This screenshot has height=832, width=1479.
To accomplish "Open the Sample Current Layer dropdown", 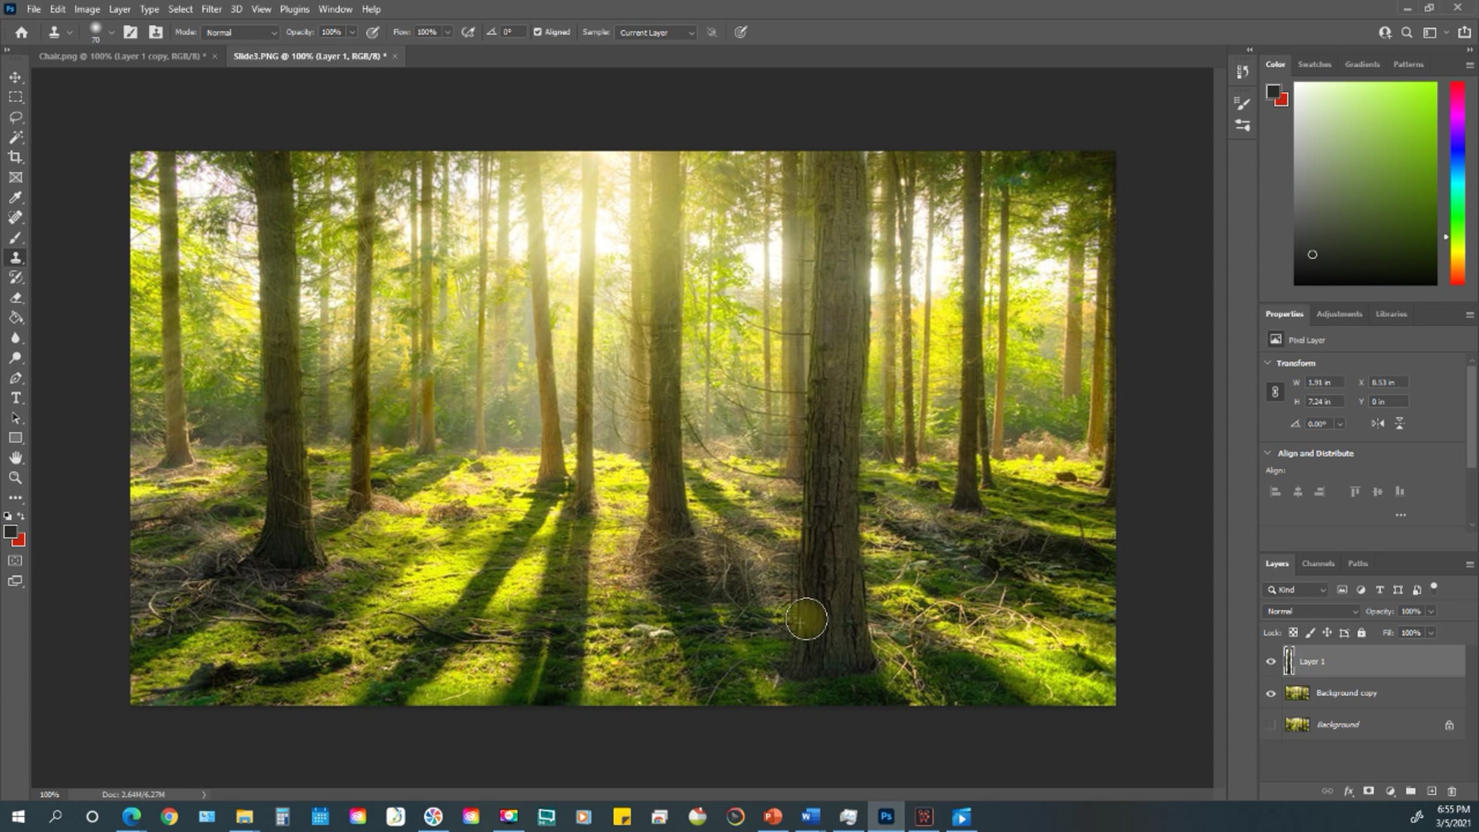I will [657, 33].
